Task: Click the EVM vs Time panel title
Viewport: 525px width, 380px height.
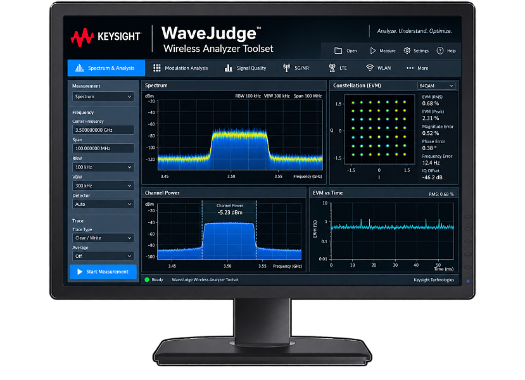Action: [x=327, y=193]
